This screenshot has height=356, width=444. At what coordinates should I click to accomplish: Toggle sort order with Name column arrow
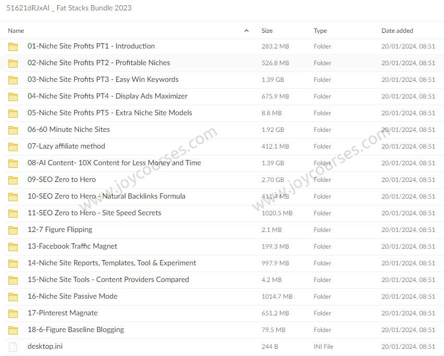(x=246, y=31)
